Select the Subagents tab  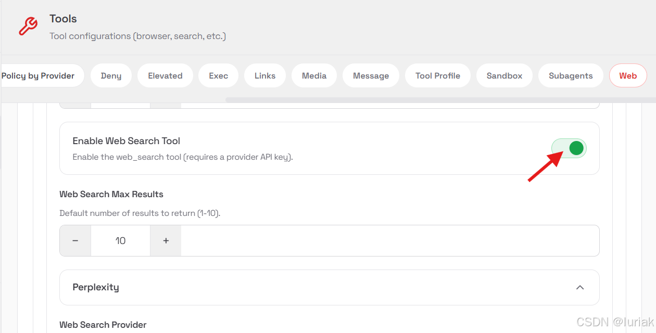pos(571,76)
